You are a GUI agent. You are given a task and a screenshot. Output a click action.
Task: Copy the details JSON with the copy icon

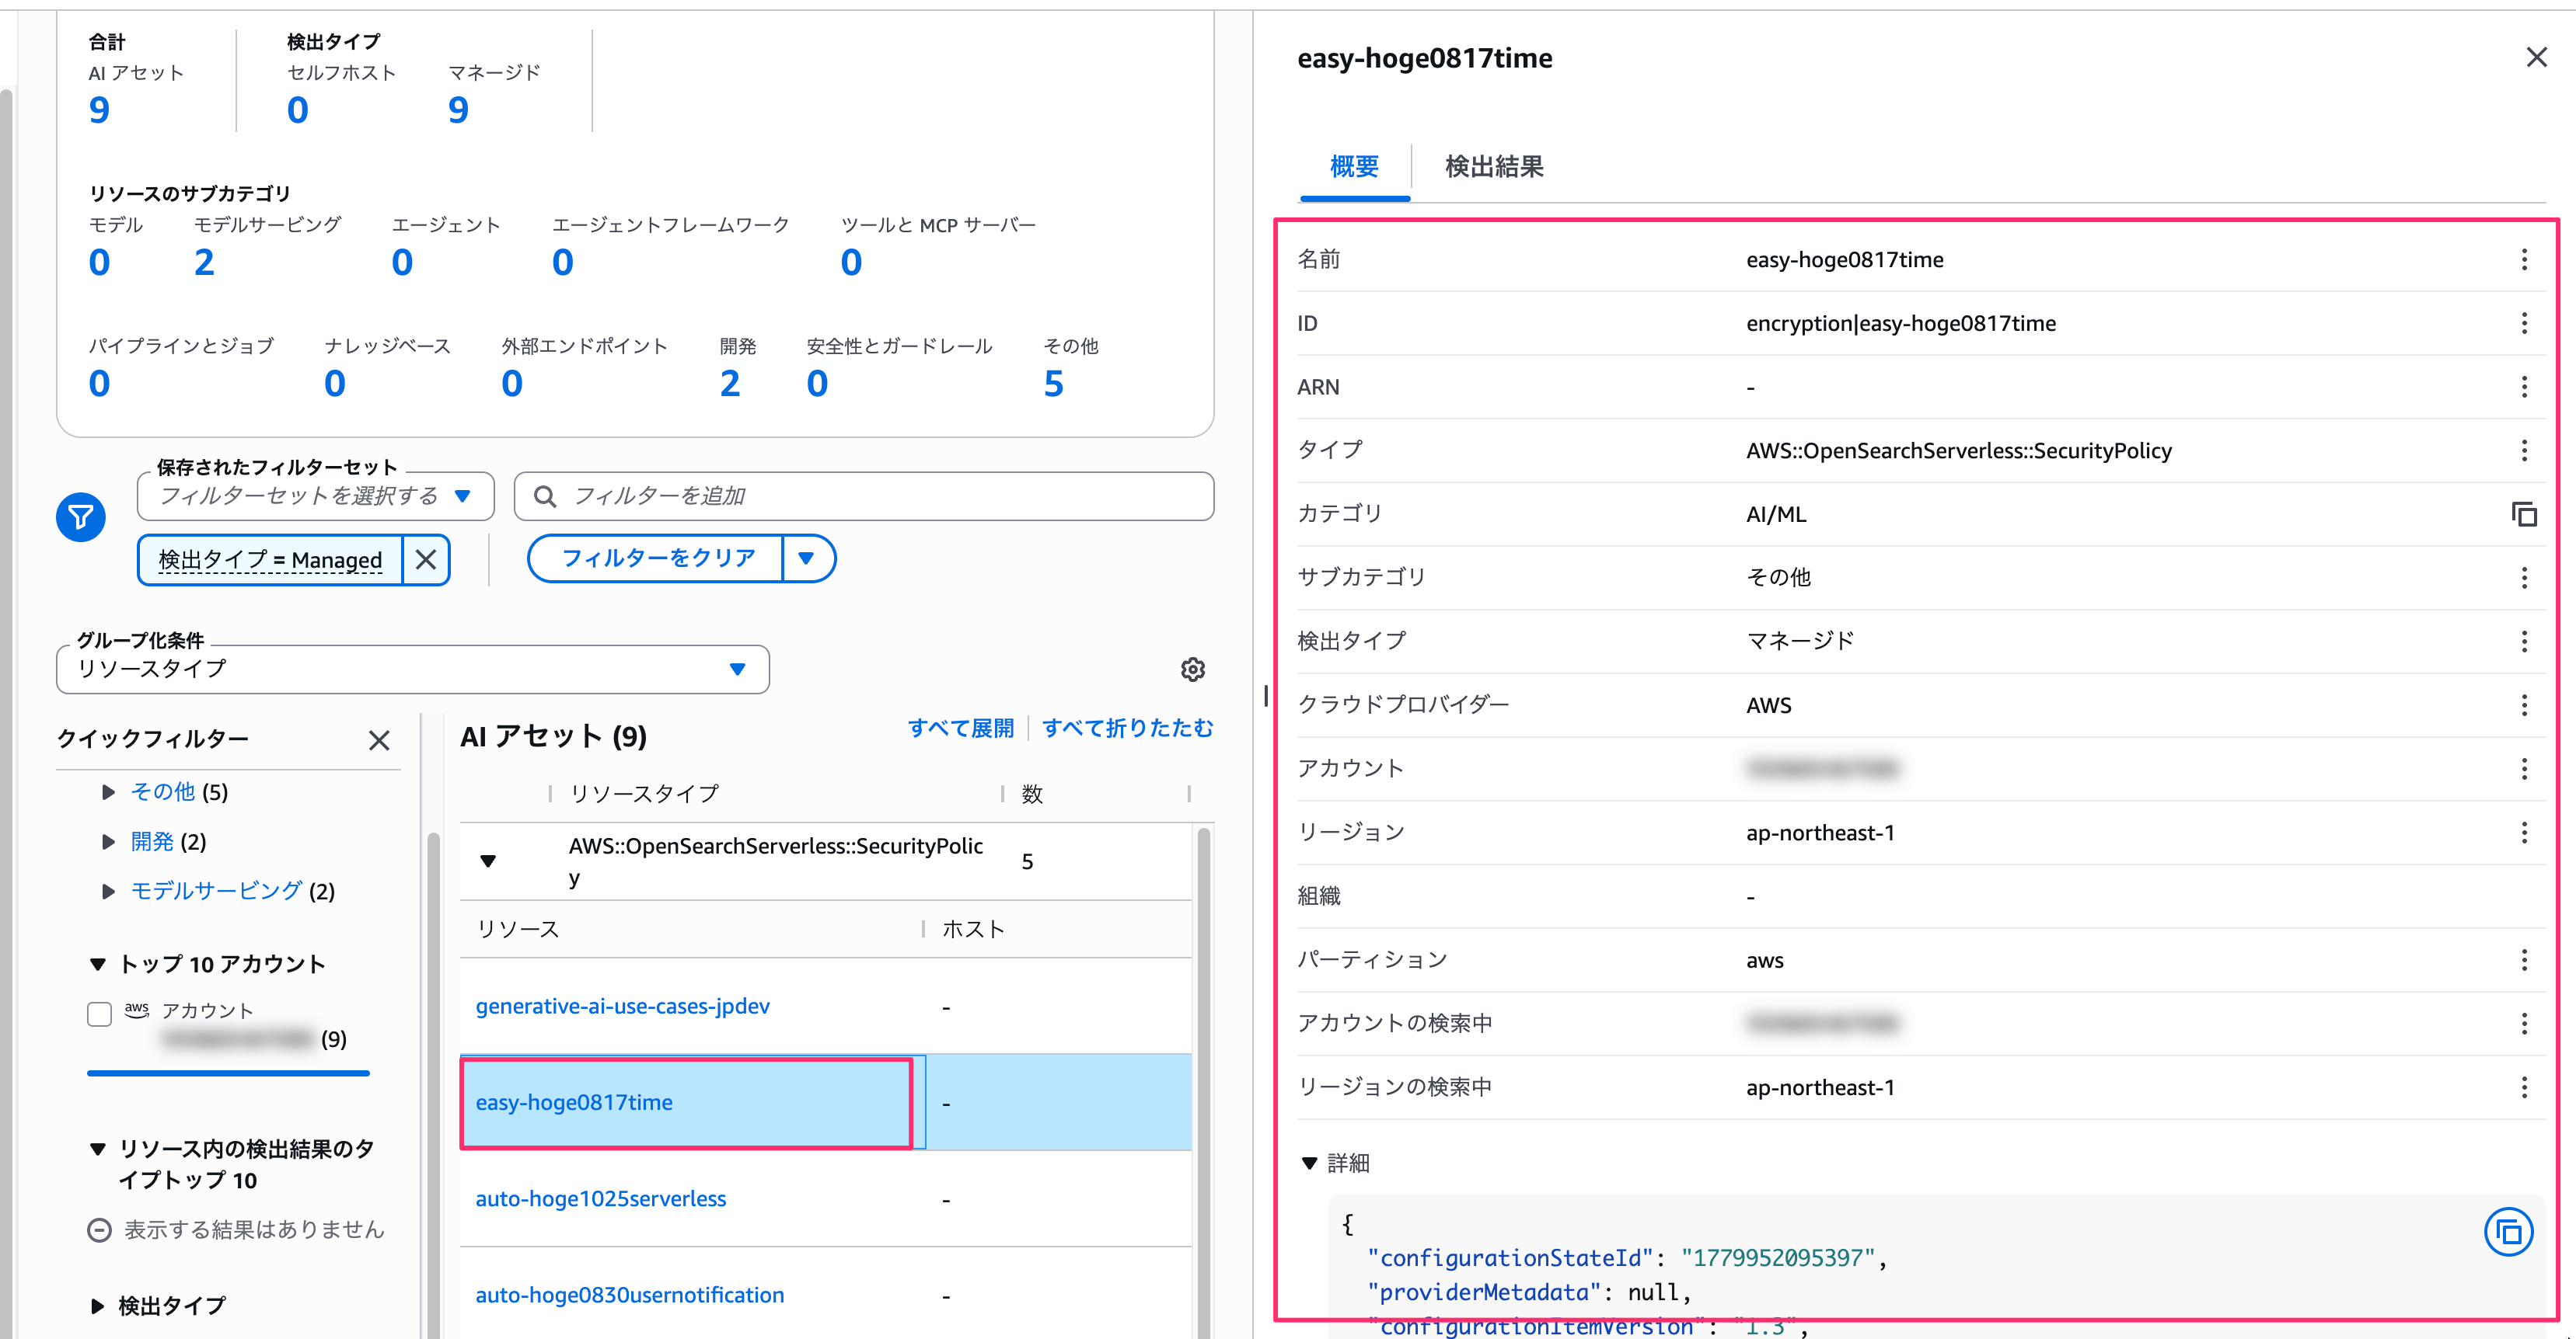(2508, 1232)
